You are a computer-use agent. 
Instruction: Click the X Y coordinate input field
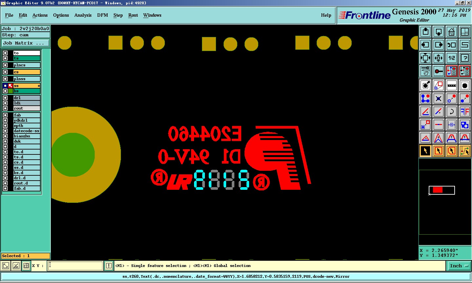[75, 266]
